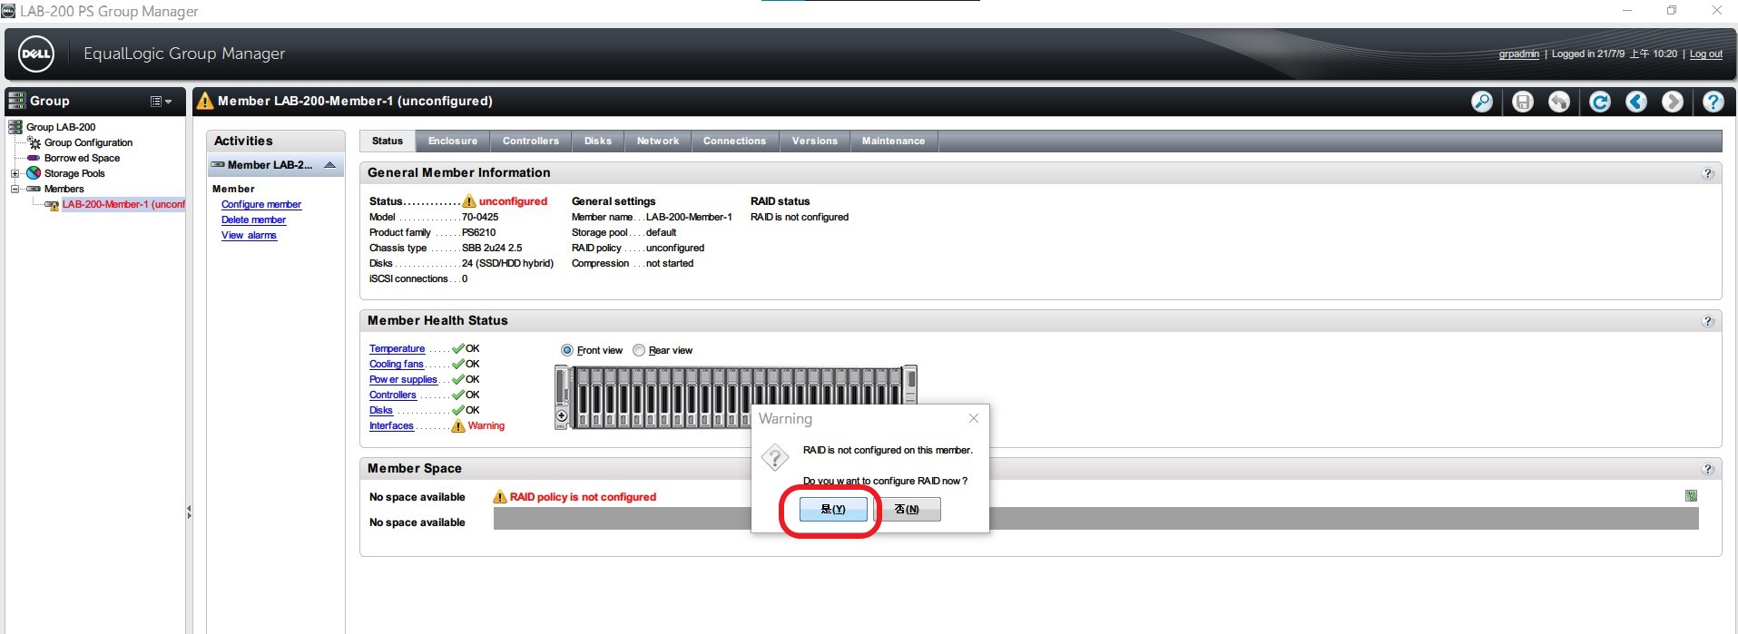Switch to the Status tab
Image resolution: width=1738 pixels, height=634 pixels.
pyautogui.click(x=388, y=141)
